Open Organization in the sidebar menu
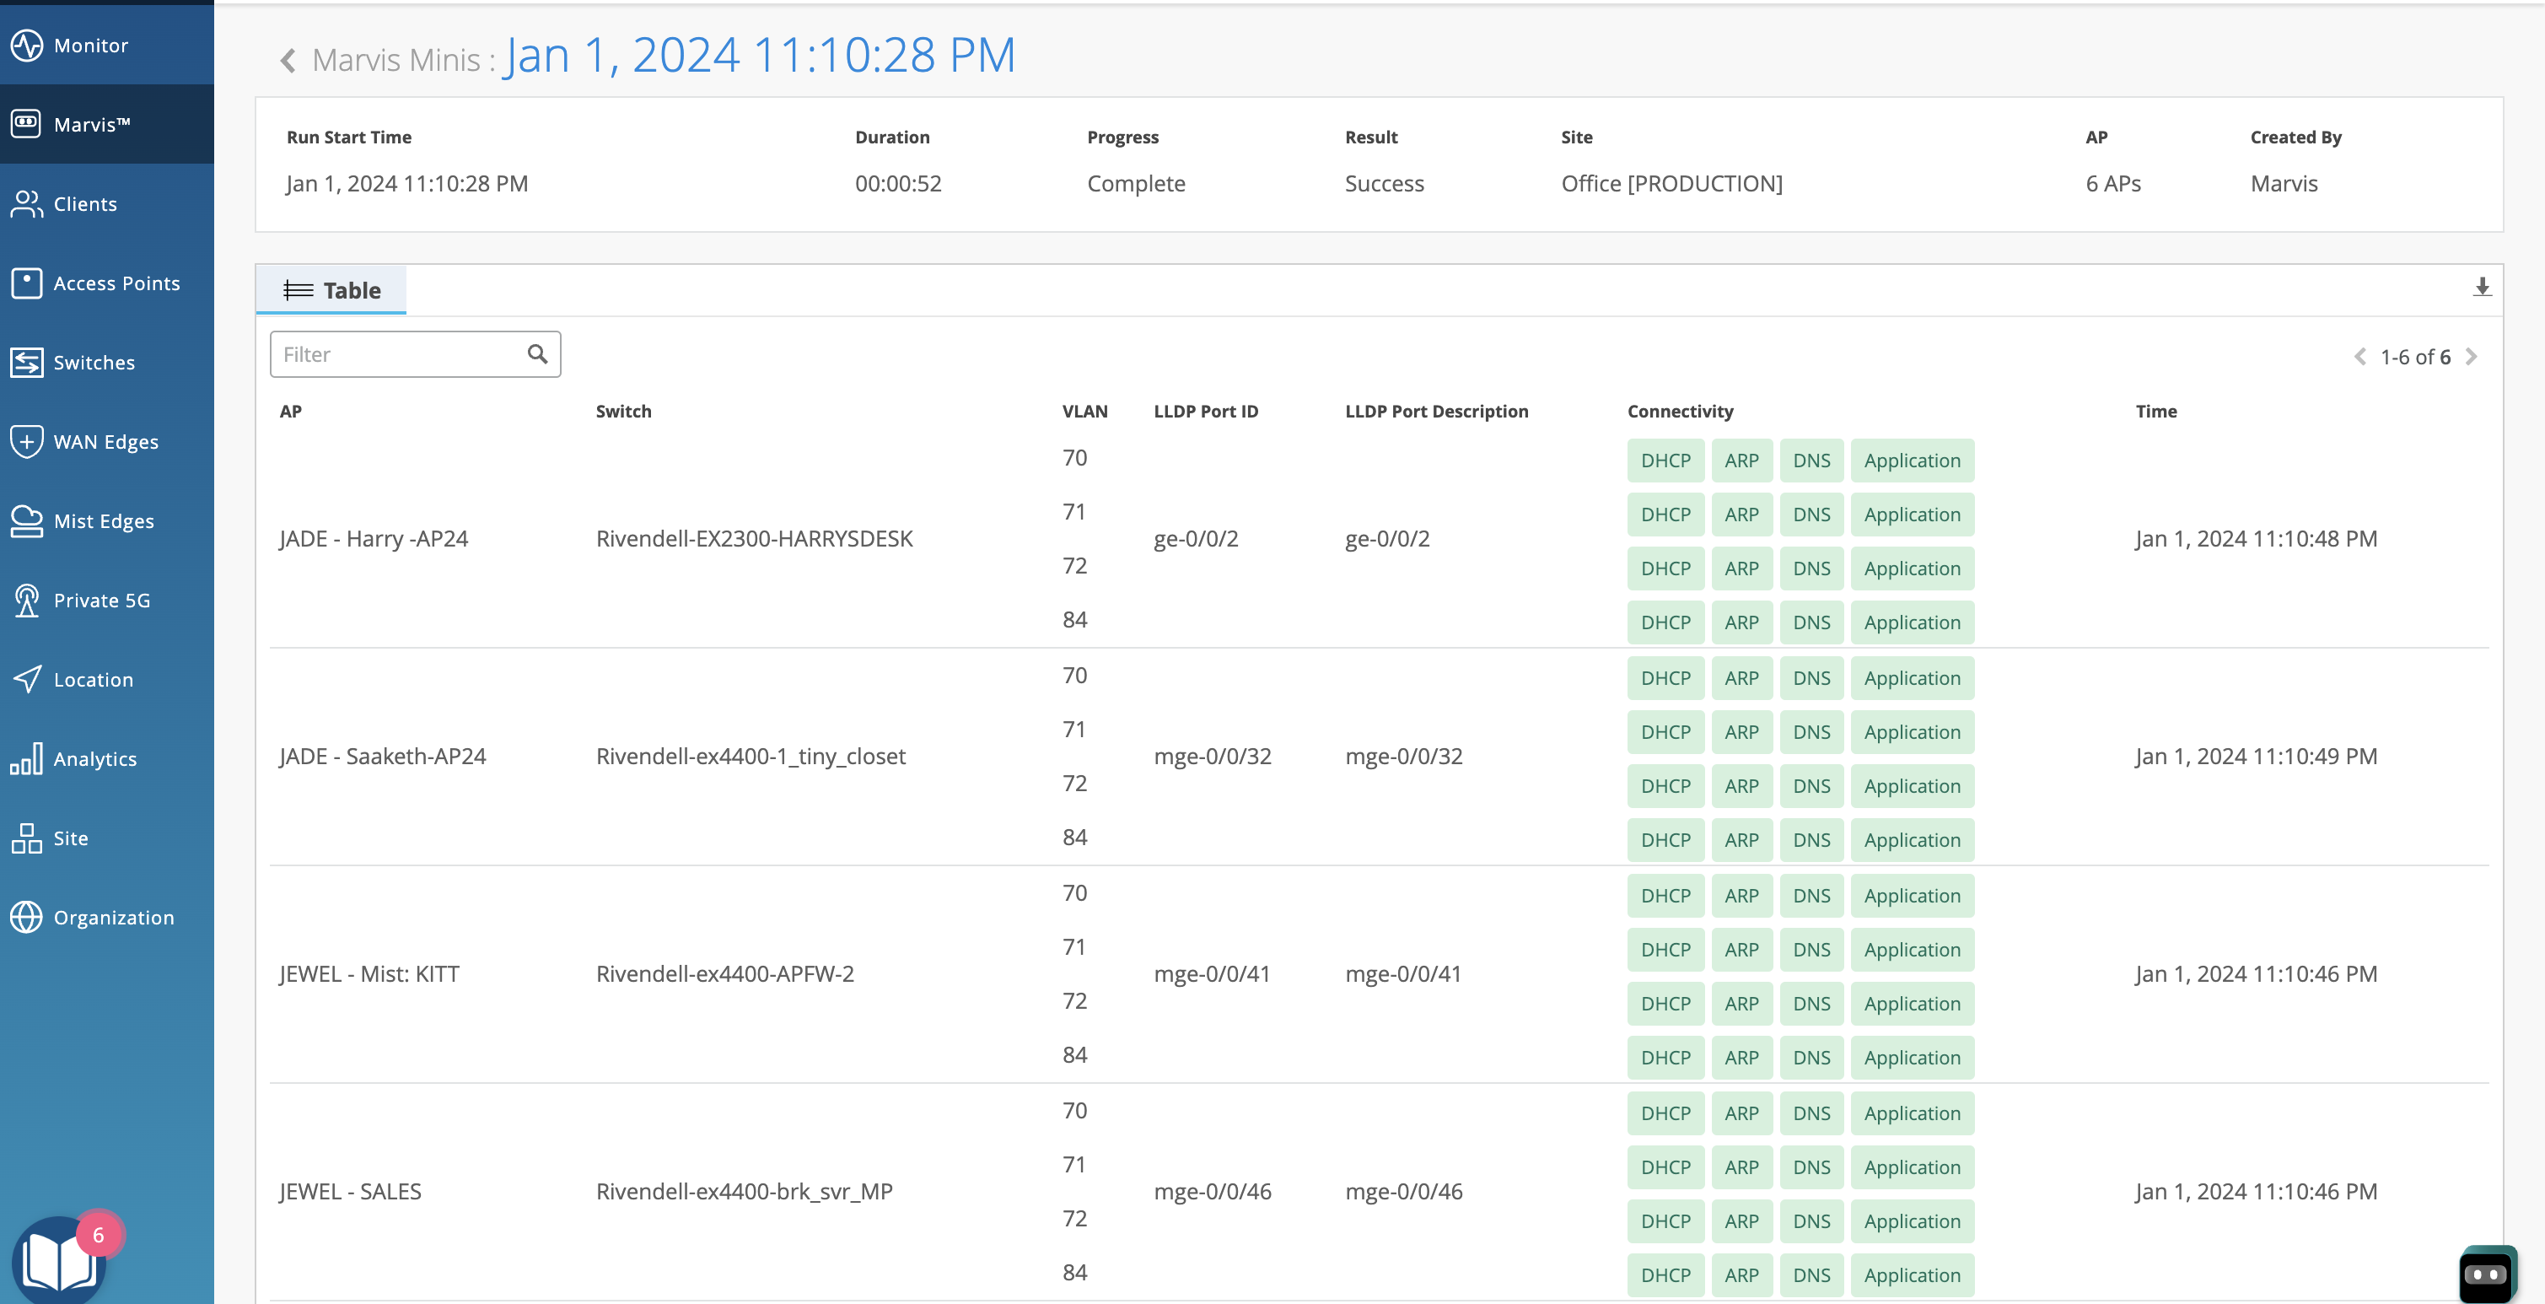Screen dimensions: 2545x1304 [114, 918]
